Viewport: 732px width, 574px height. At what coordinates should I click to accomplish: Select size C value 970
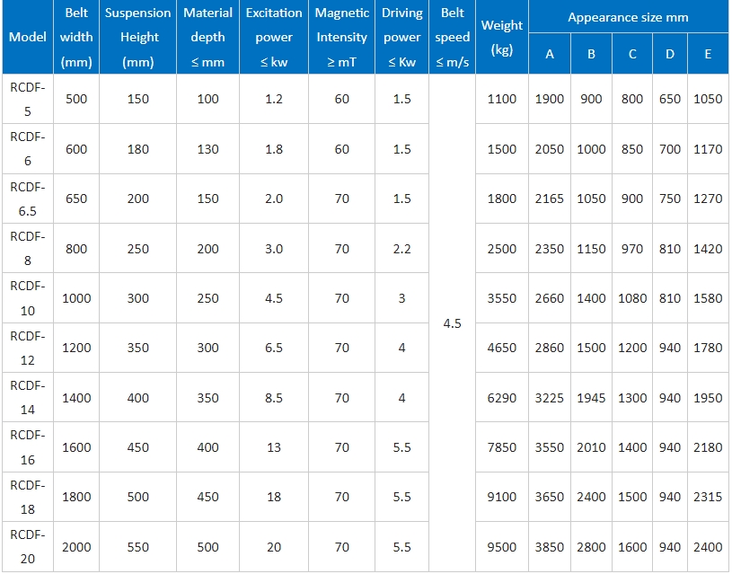point(632,249)
